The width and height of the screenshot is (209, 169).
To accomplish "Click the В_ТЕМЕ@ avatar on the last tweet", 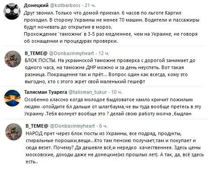I will click(x=14, y=132).
